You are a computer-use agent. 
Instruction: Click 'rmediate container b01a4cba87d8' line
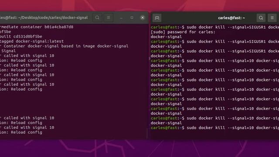(37, 27)
